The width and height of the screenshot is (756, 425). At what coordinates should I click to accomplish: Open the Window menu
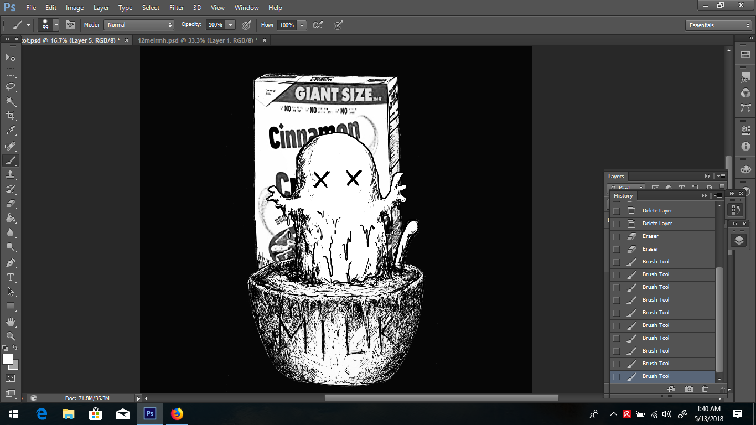click(x=246, y=8)
